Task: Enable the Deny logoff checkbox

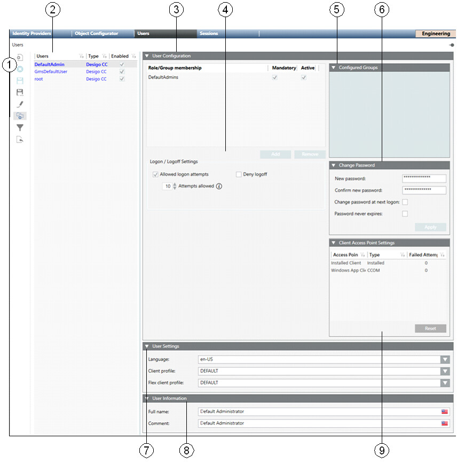Action: tap(239, 174)
